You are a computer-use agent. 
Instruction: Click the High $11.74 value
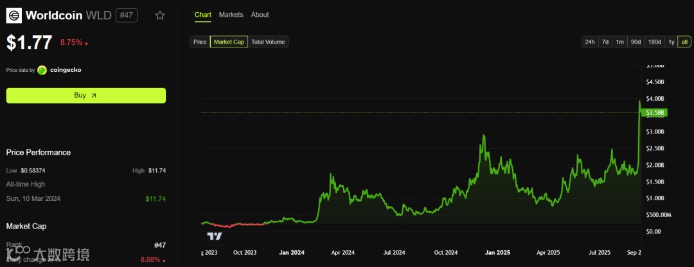click(x=156, y=171)
